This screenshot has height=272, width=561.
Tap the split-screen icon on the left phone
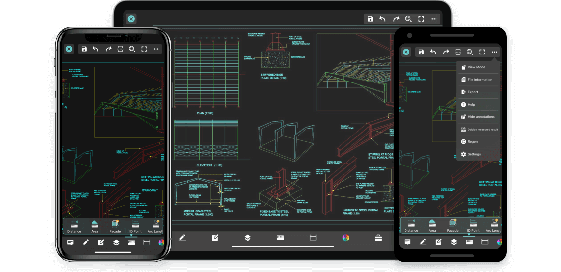coord(120,49)
